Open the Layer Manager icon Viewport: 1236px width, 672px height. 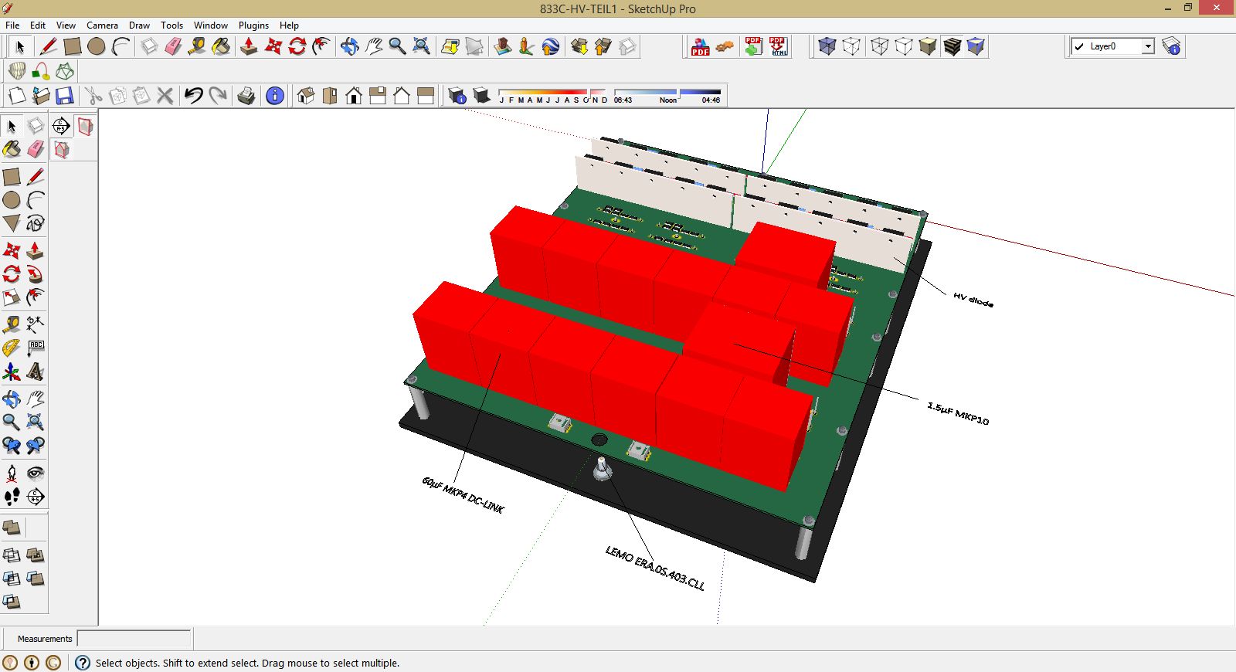pos(1172,46)
